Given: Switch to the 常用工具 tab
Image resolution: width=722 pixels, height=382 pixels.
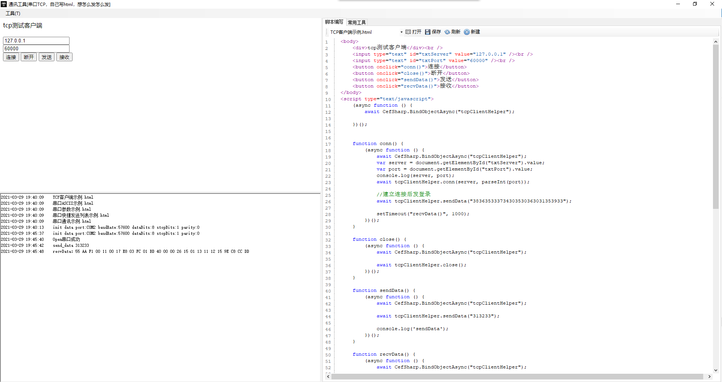Looking at the screenshot, I should (357, 23).
